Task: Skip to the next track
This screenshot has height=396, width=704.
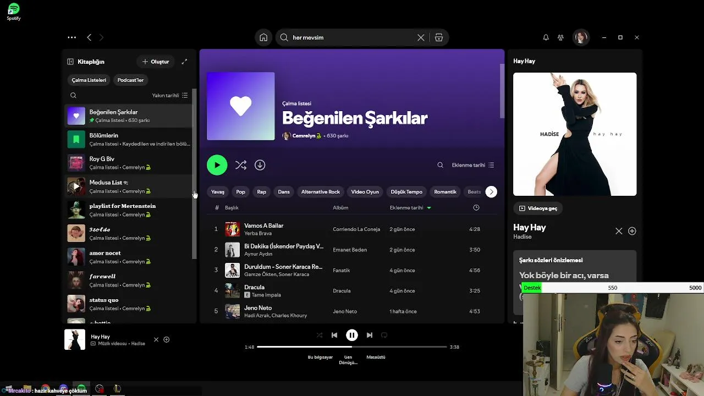Action: [370, 335]
